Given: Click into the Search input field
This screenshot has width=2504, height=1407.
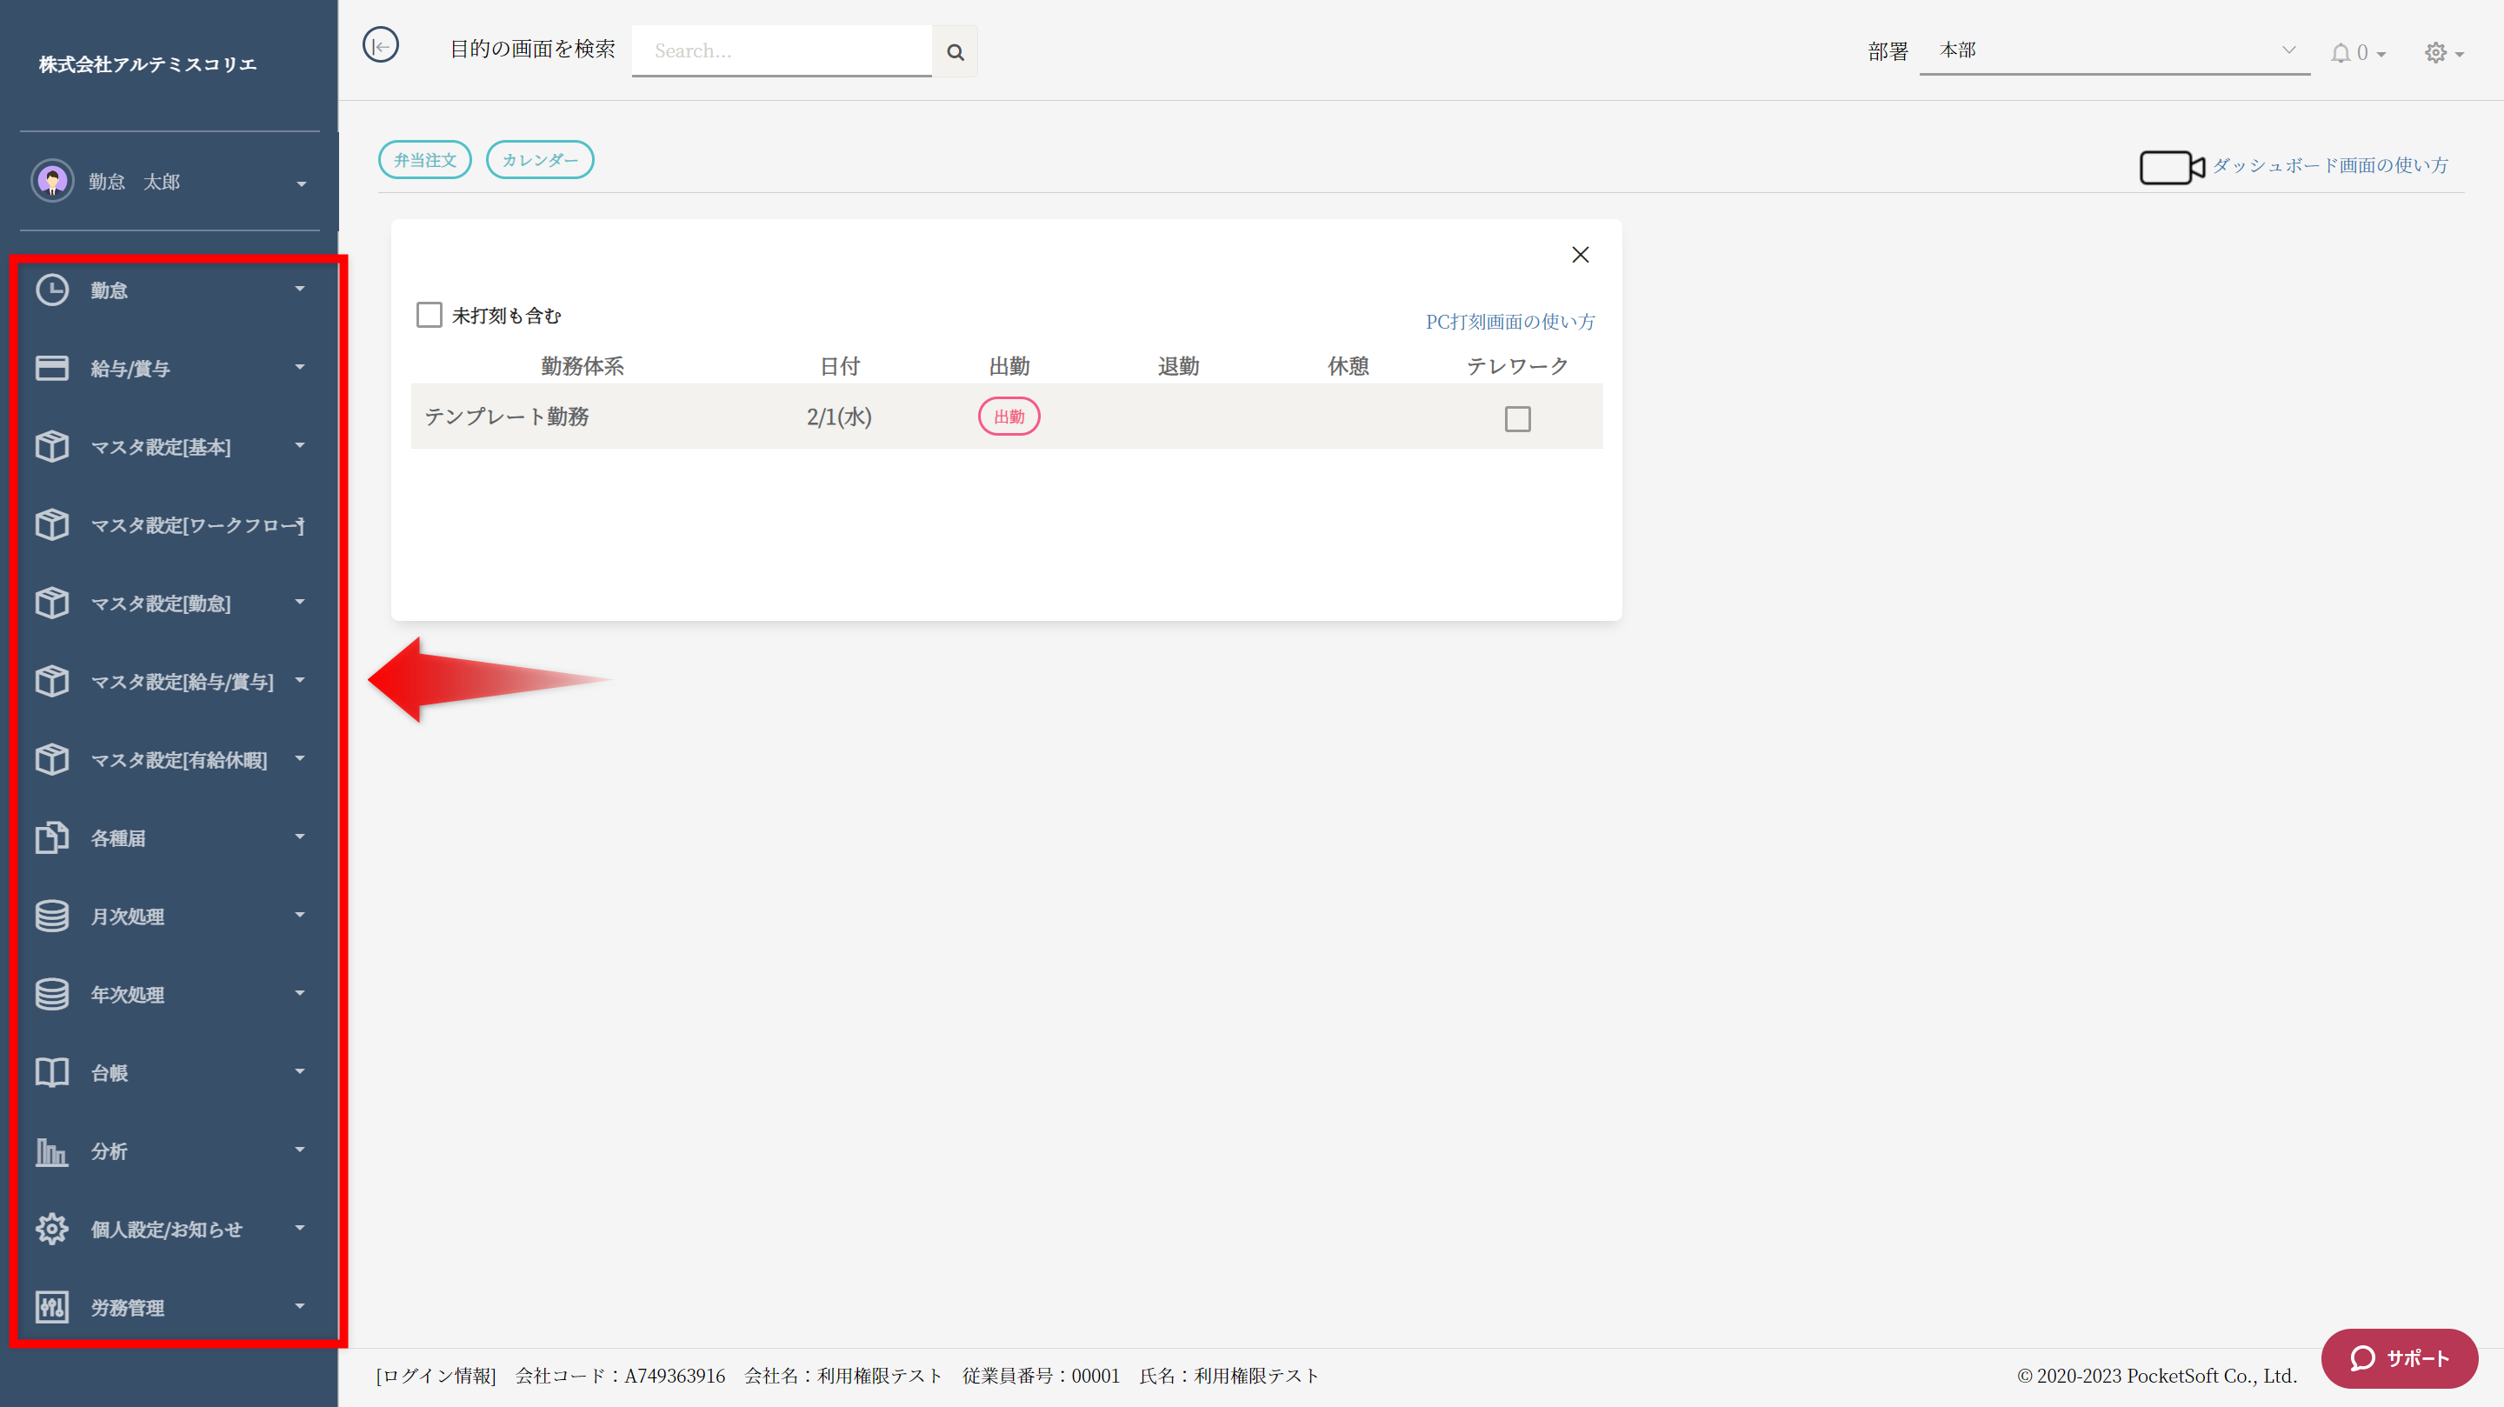Looking at the screenshot, I should click(x=782, y=50).
